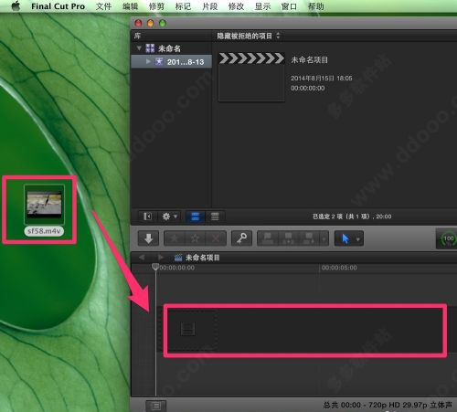Image resolution: width=457 pixels, height=412 pixels.
Task: Click the 720p HD 29.97p status text
Action: point(399,405)
